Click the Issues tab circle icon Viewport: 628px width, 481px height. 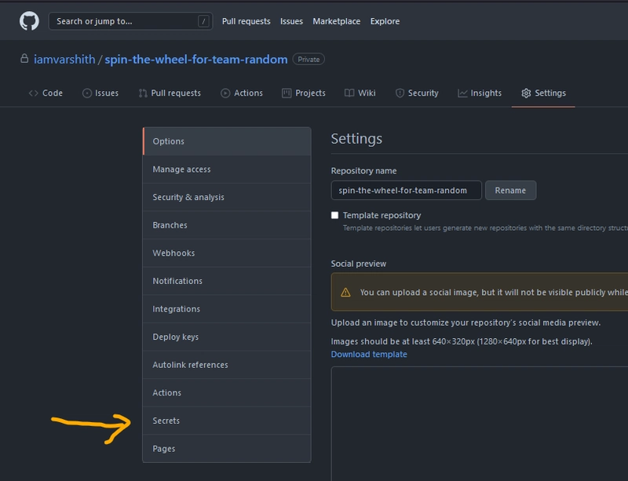87,93
